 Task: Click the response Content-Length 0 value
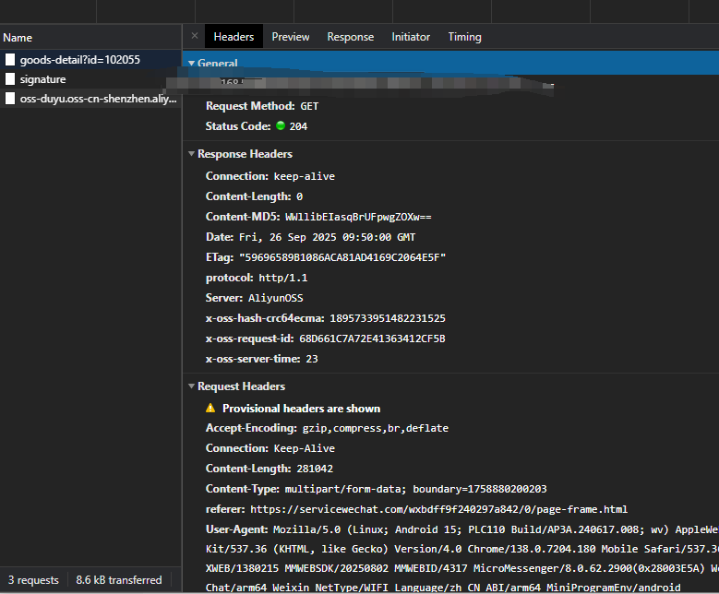click(299, 196)
